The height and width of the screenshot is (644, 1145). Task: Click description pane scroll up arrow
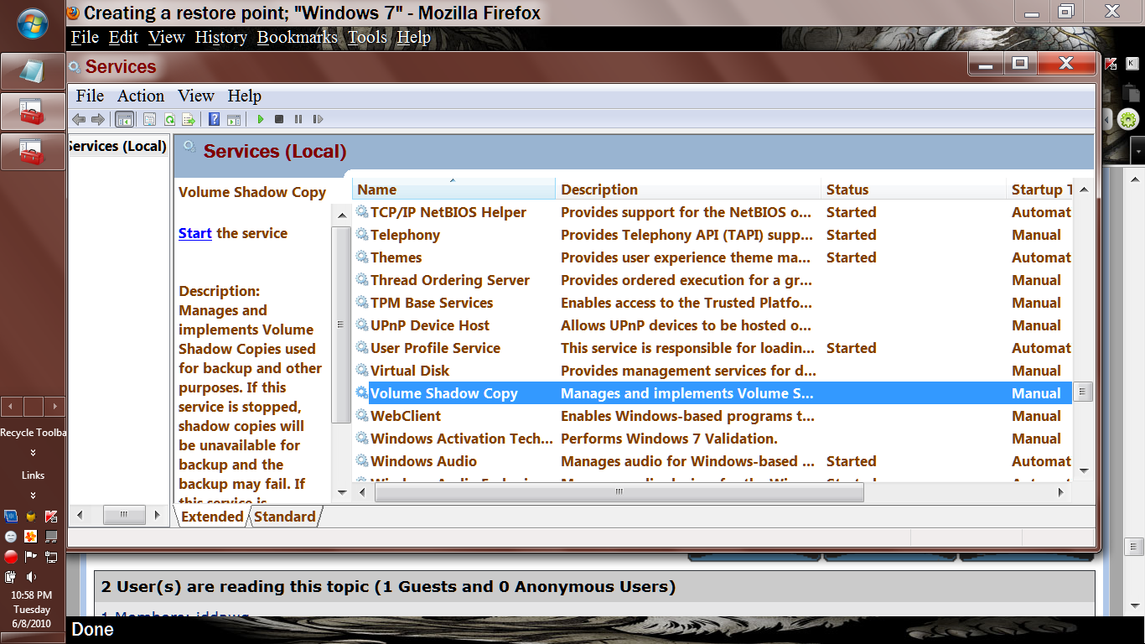(x=342, y=216)
